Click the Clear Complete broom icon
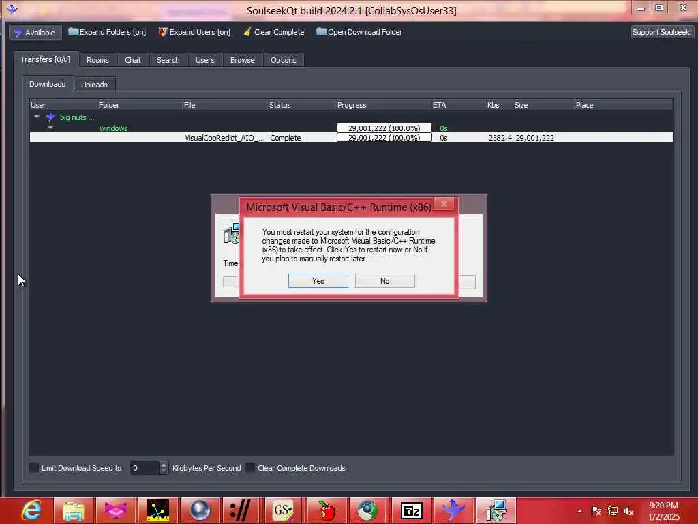 click(247, 32)
